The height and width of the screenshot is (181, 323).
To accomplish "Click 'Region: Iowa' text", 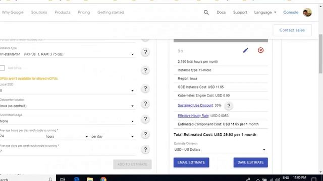I will (187, 78).
